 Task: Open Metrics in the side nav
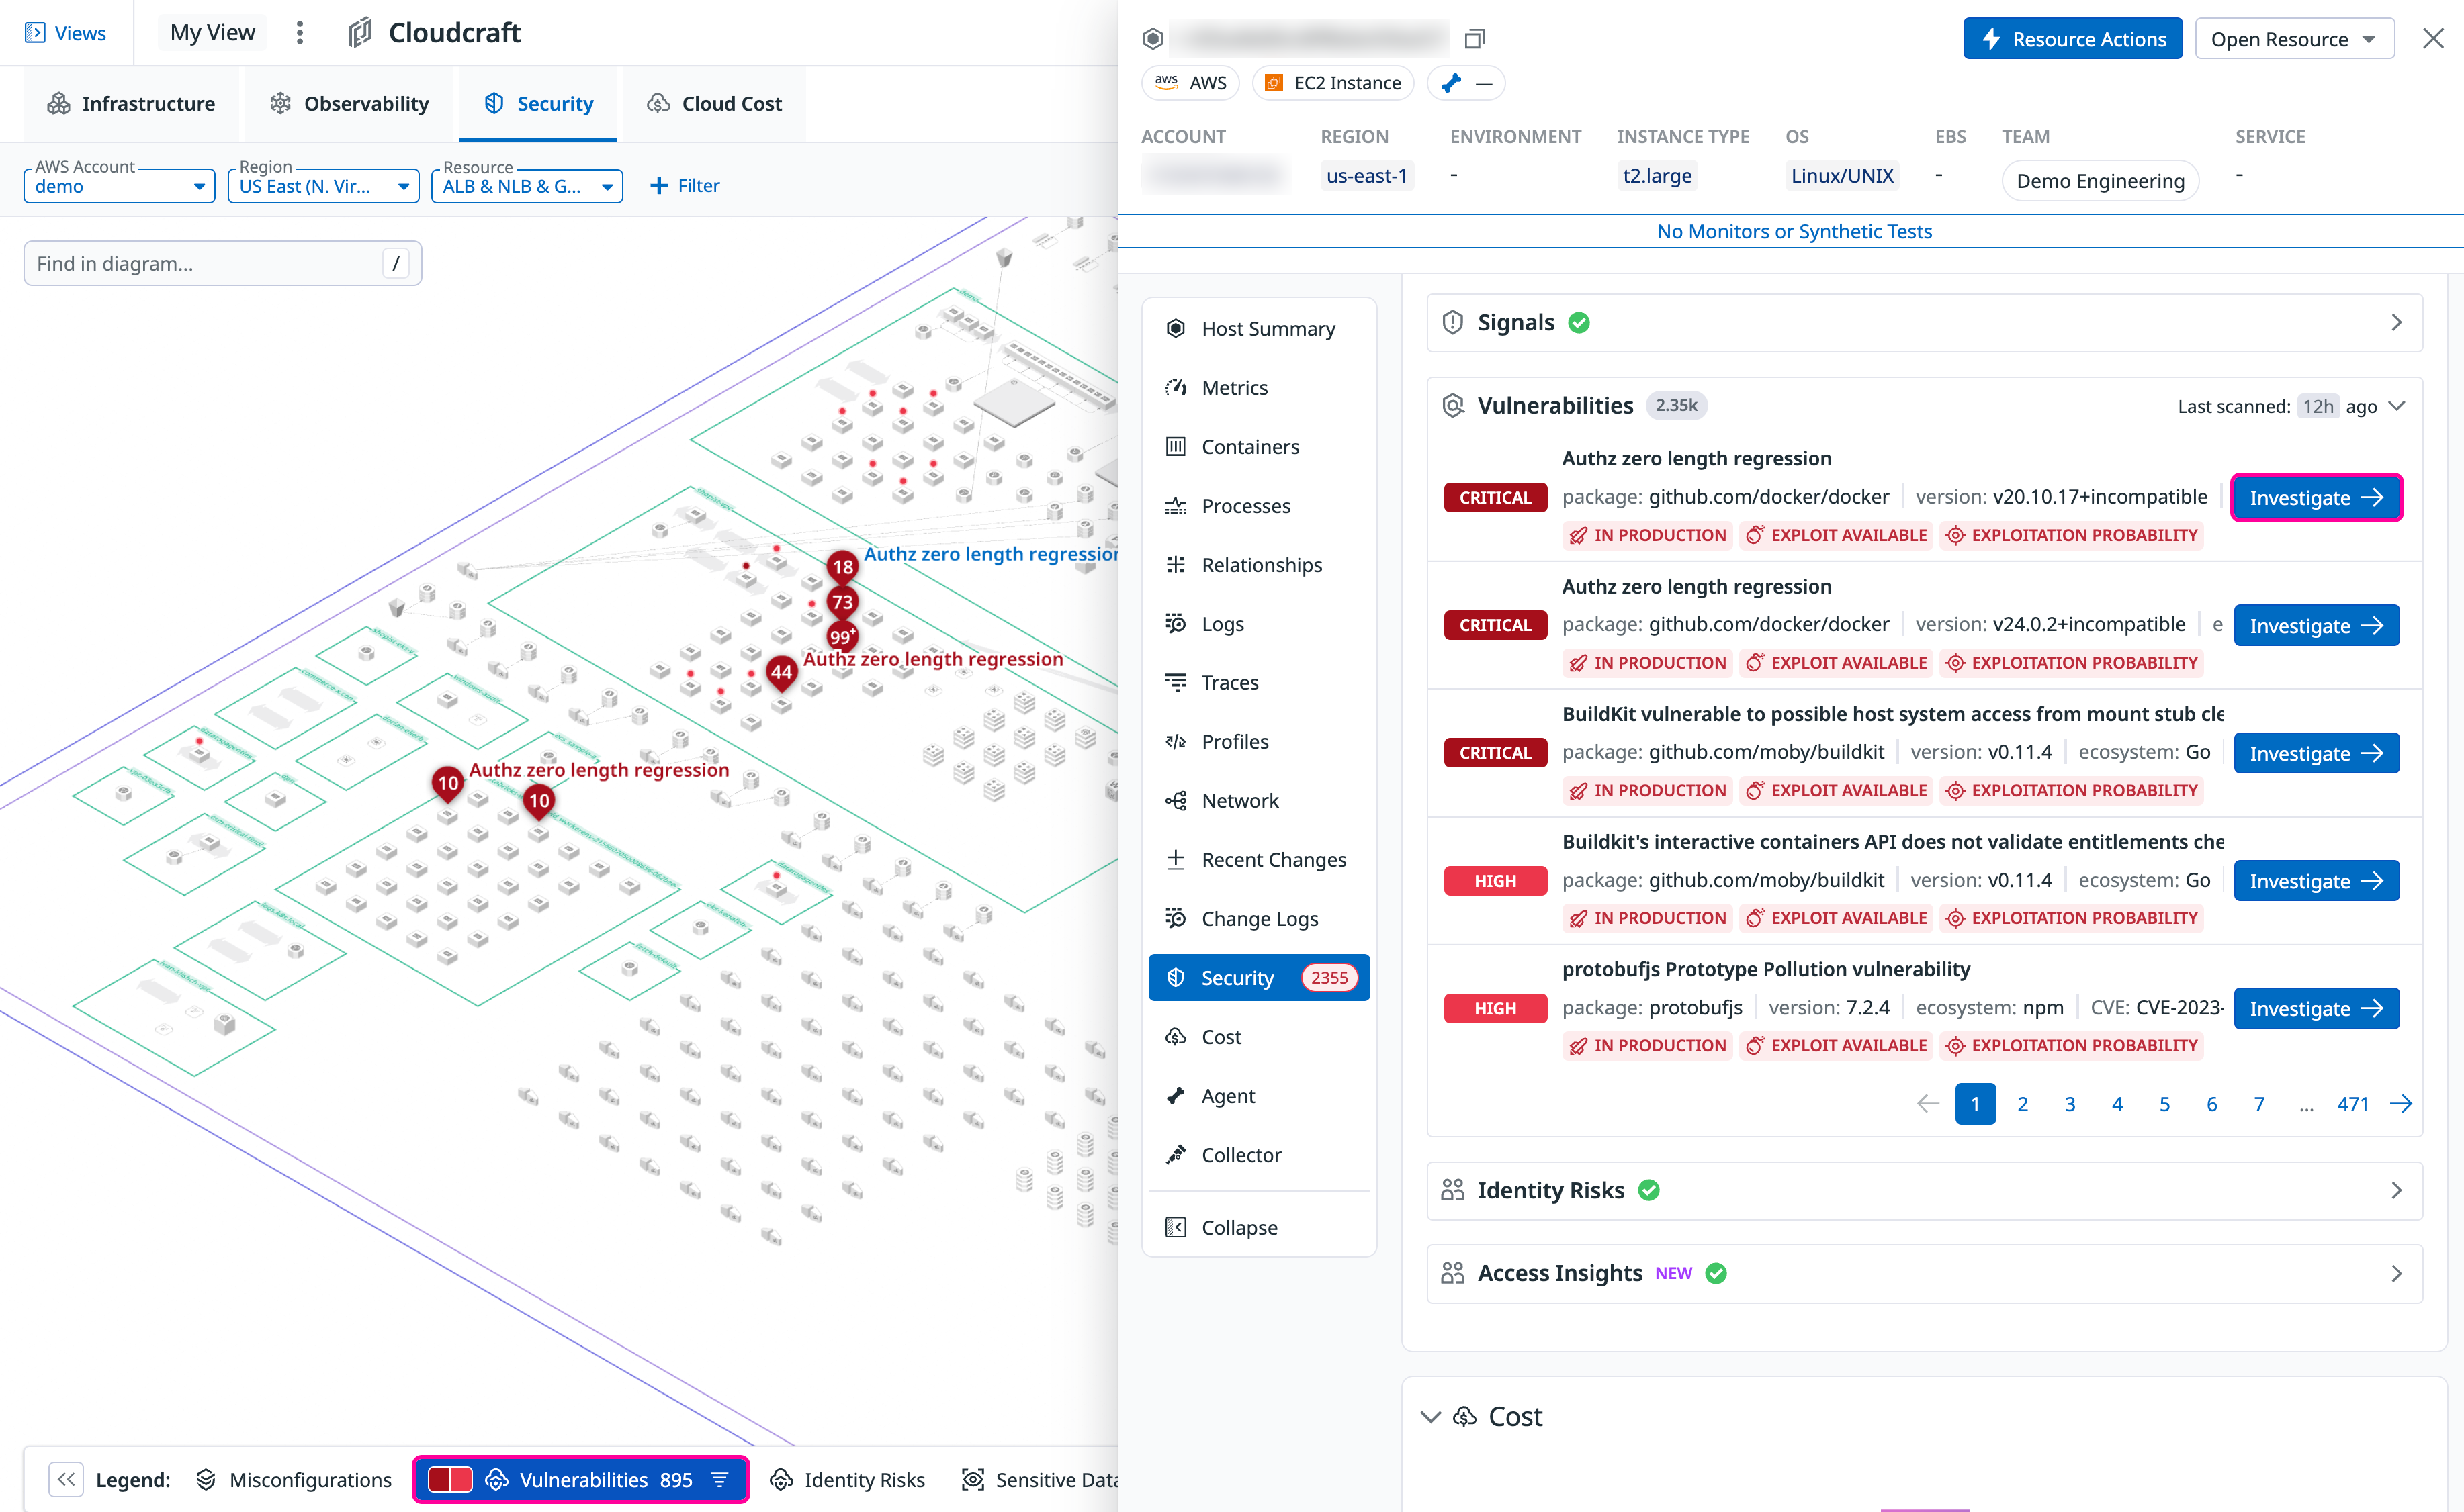click(1258, 388)
